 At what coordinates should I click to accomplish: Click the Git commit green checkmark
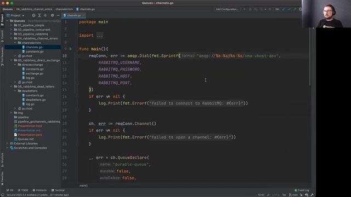pyautogui.click(x=289, y=9)
